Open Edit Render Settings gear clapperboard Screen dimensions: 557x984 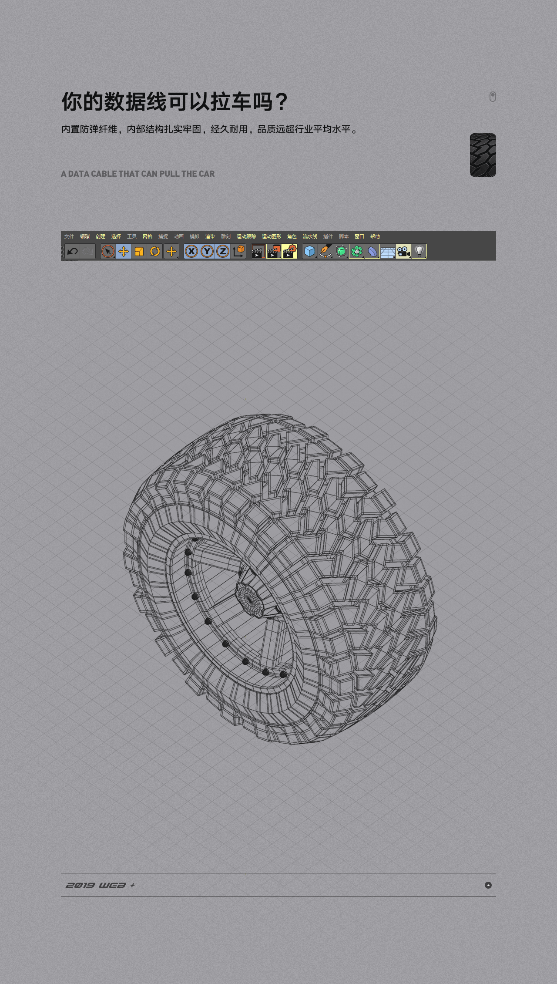(x=289, y=252)
